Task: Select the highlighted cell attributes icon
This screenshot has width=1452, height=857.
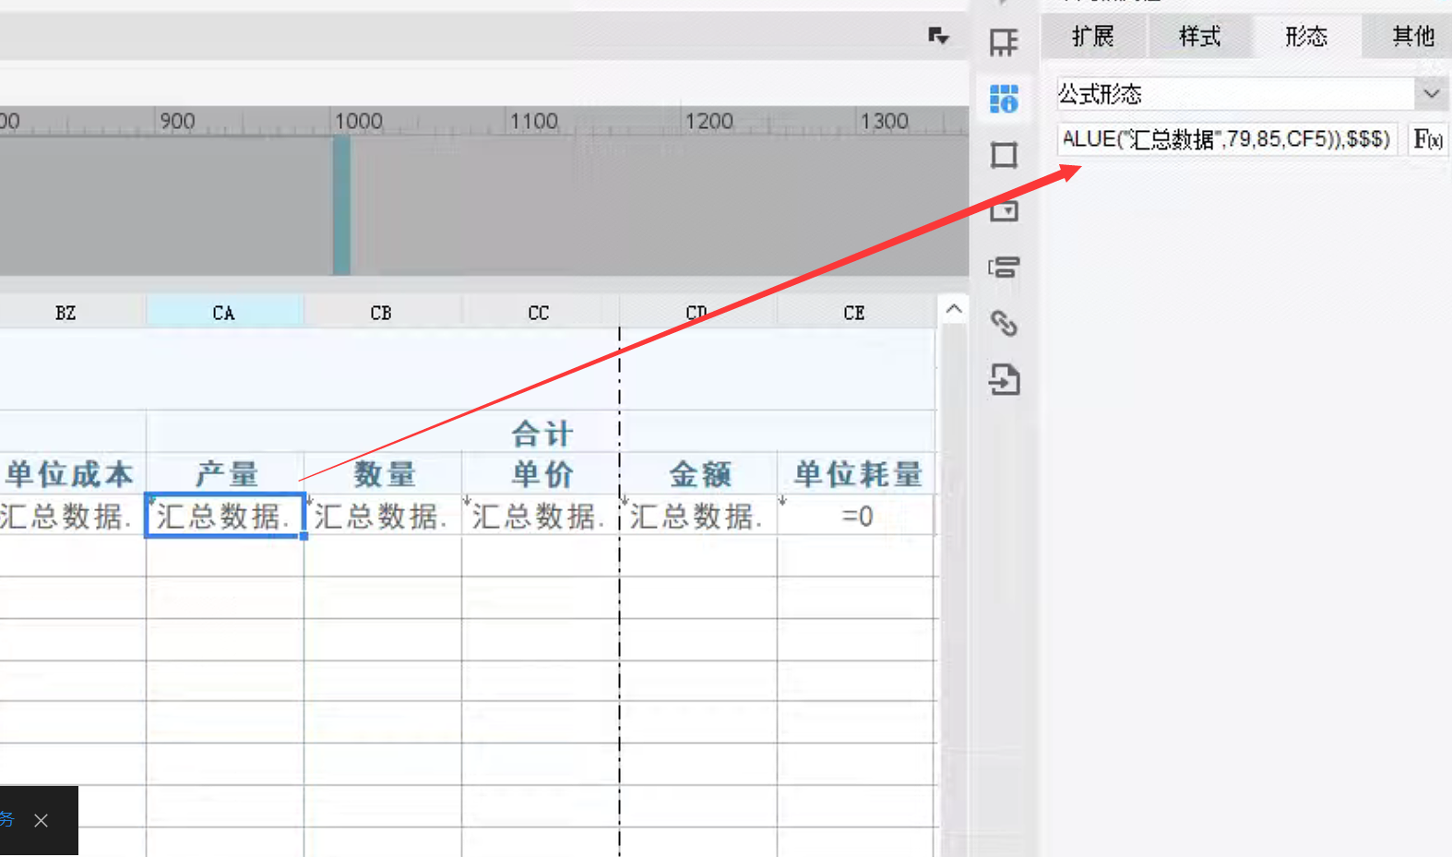Action: (1004, 98)
